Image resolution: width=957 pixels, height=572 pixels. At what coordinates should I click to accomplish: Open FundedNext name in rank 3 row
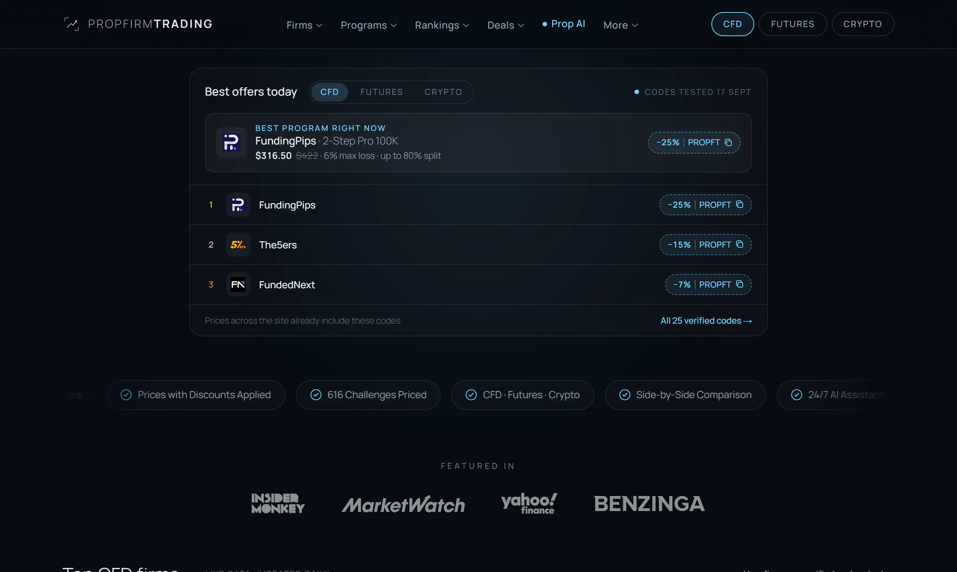pyautogui.click(x=287, y=285)
